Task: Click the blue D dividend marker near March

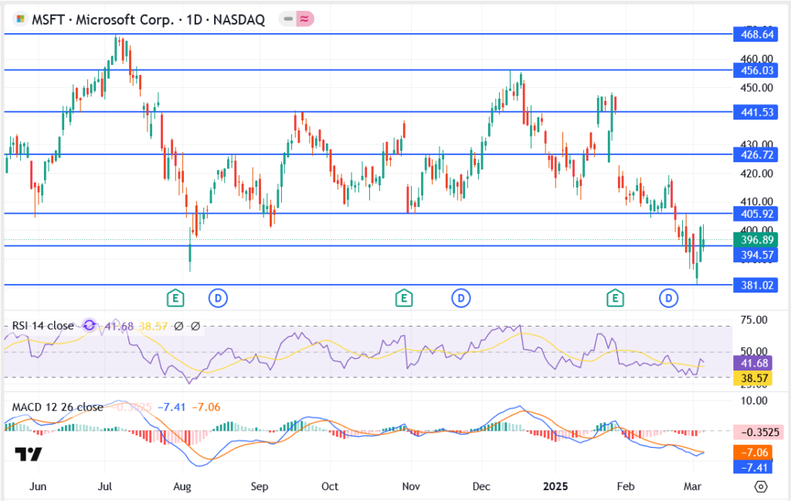Action: click(x=668, y=297)
